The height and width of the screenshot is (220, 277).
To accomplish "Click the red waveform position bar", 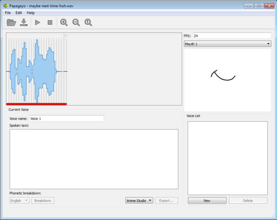I will pos(36,104).
